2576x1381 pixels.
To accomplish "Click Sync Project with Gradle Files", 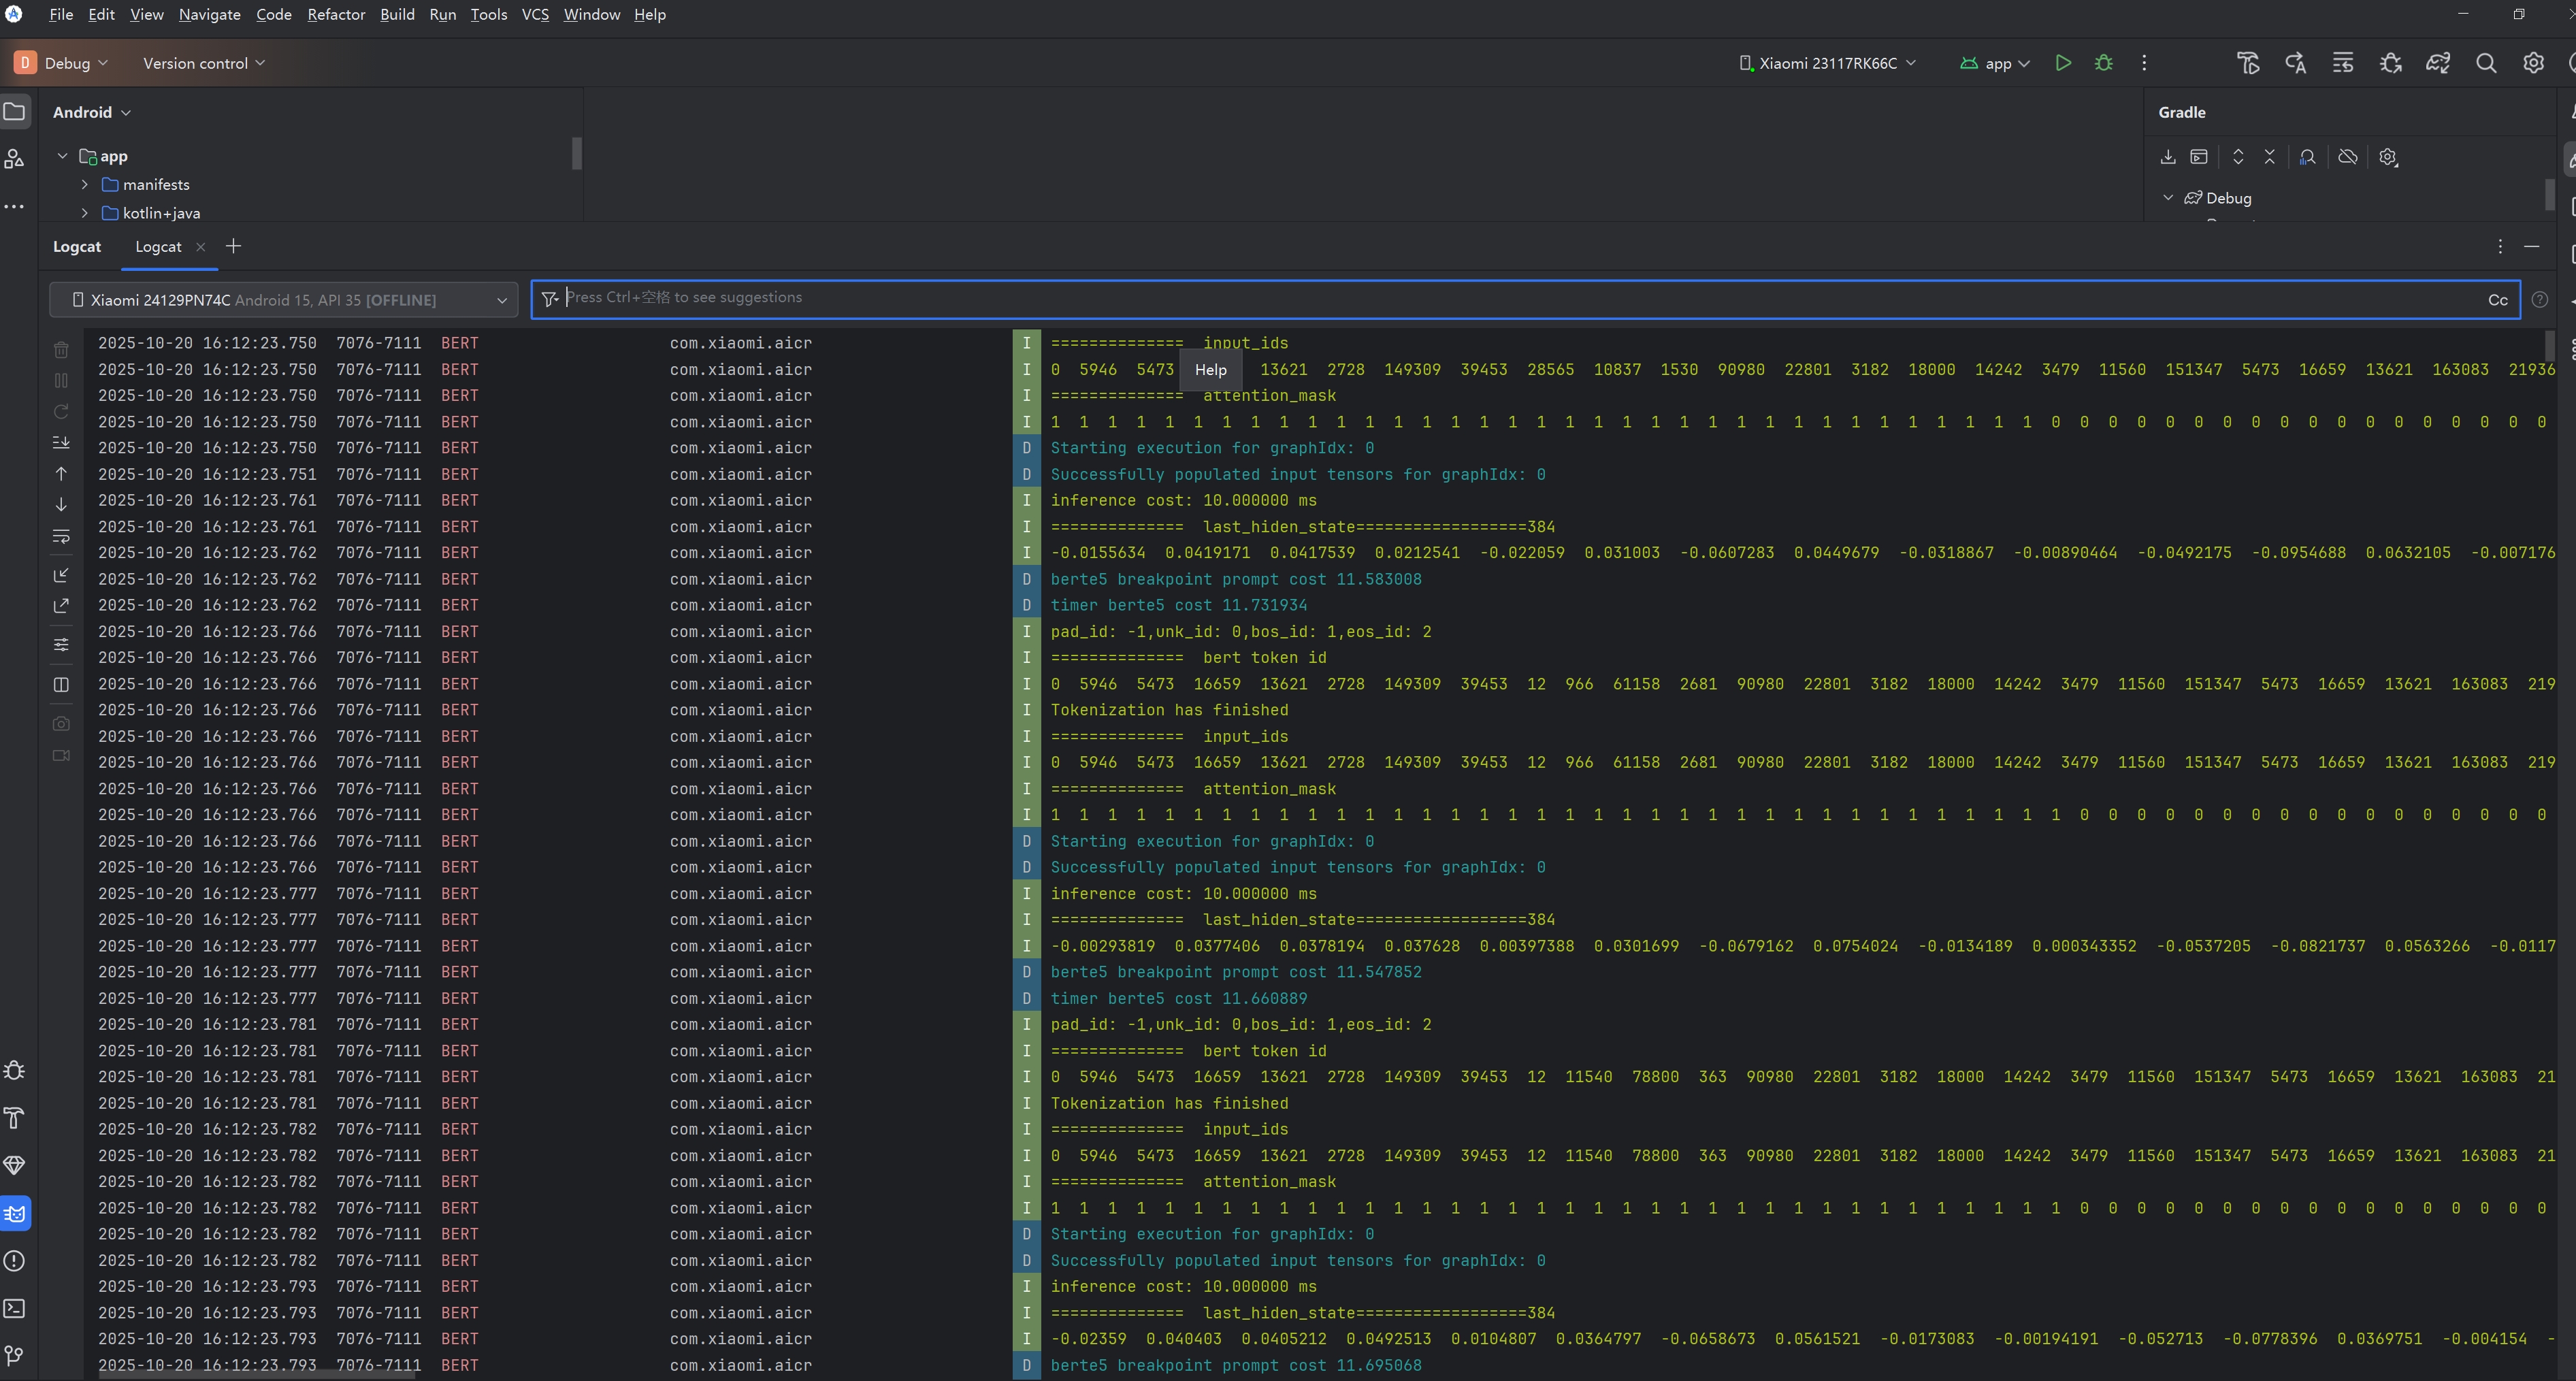I will tap(2437, 63).
